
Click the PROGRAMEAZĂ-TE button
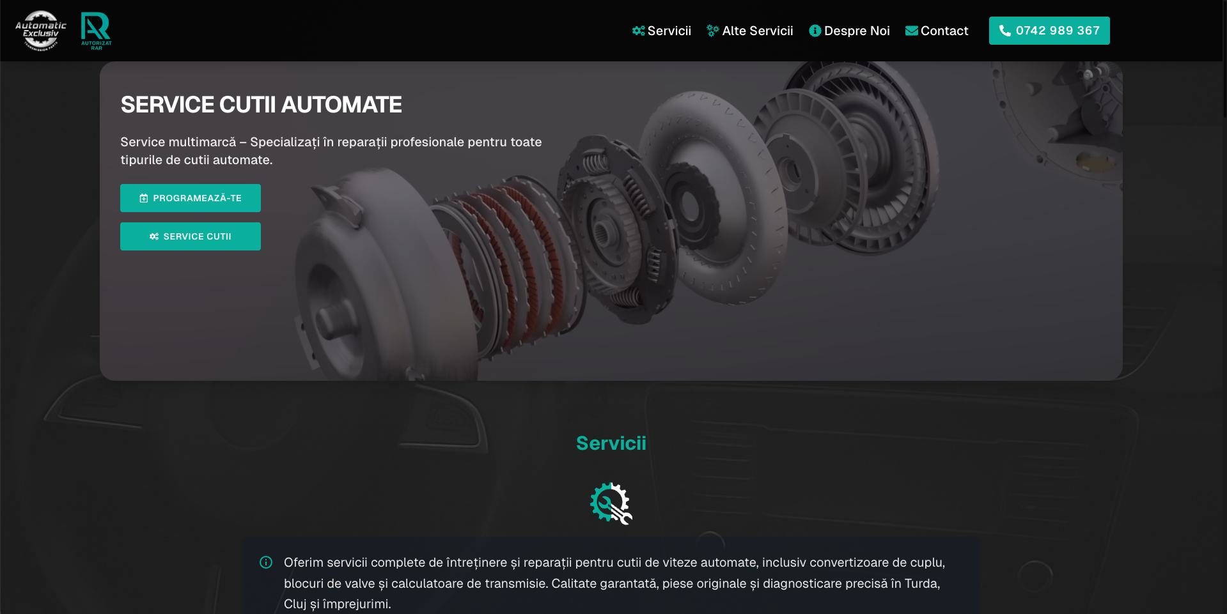click(x=191, y=198)
